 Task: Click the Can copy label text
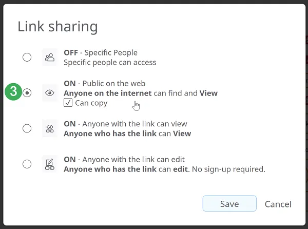coord(91,103)
